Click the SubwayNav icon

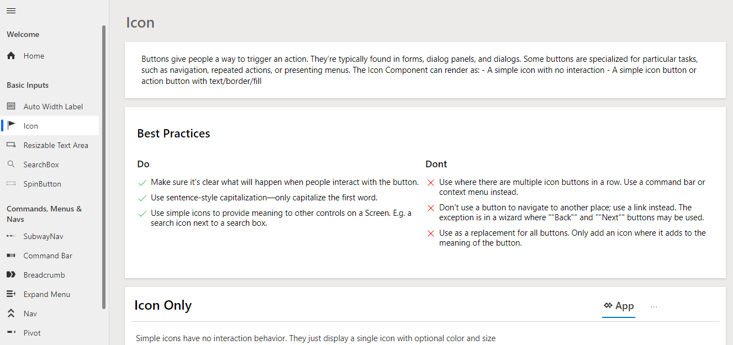[11, 236]
